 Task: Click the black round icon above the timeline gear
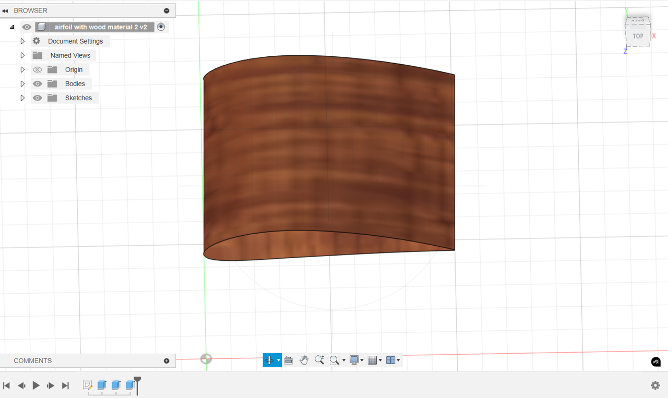pos(656,361)
